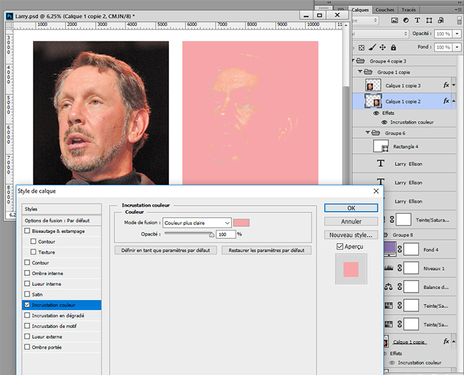The image size is (464, 375).
Task: Switch to the Tracés tab
Action: 408,10
